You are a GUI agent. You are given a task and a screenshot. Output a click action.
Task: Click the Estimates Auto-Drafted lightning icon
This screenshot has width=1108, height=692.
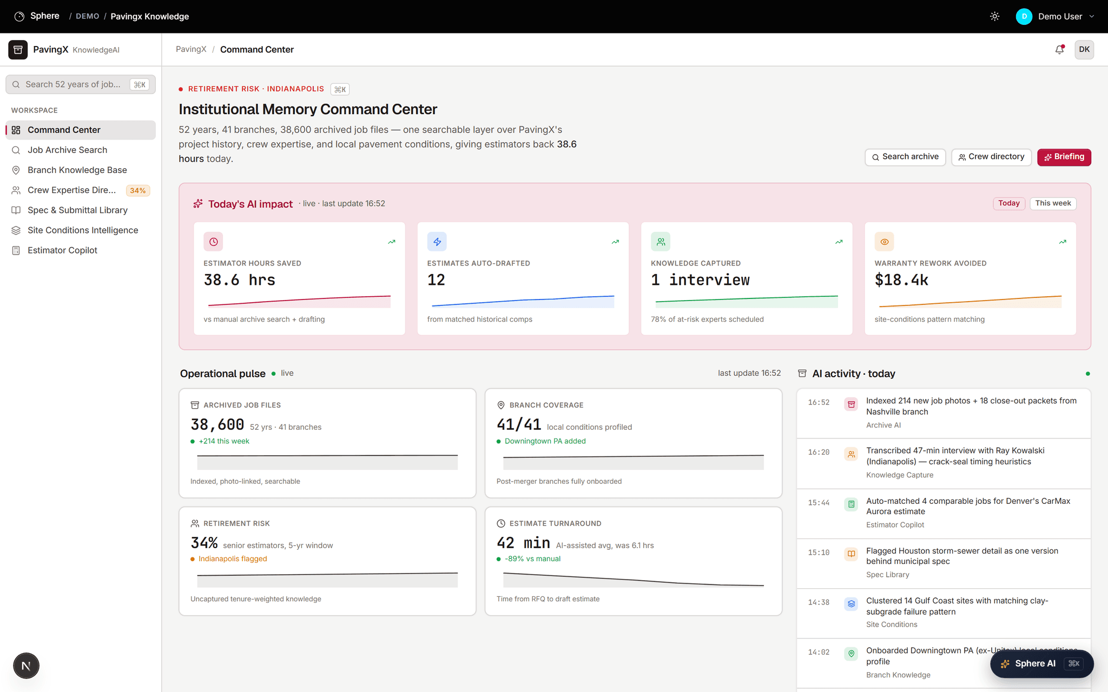pyautogui.click(x=437, y=242)
